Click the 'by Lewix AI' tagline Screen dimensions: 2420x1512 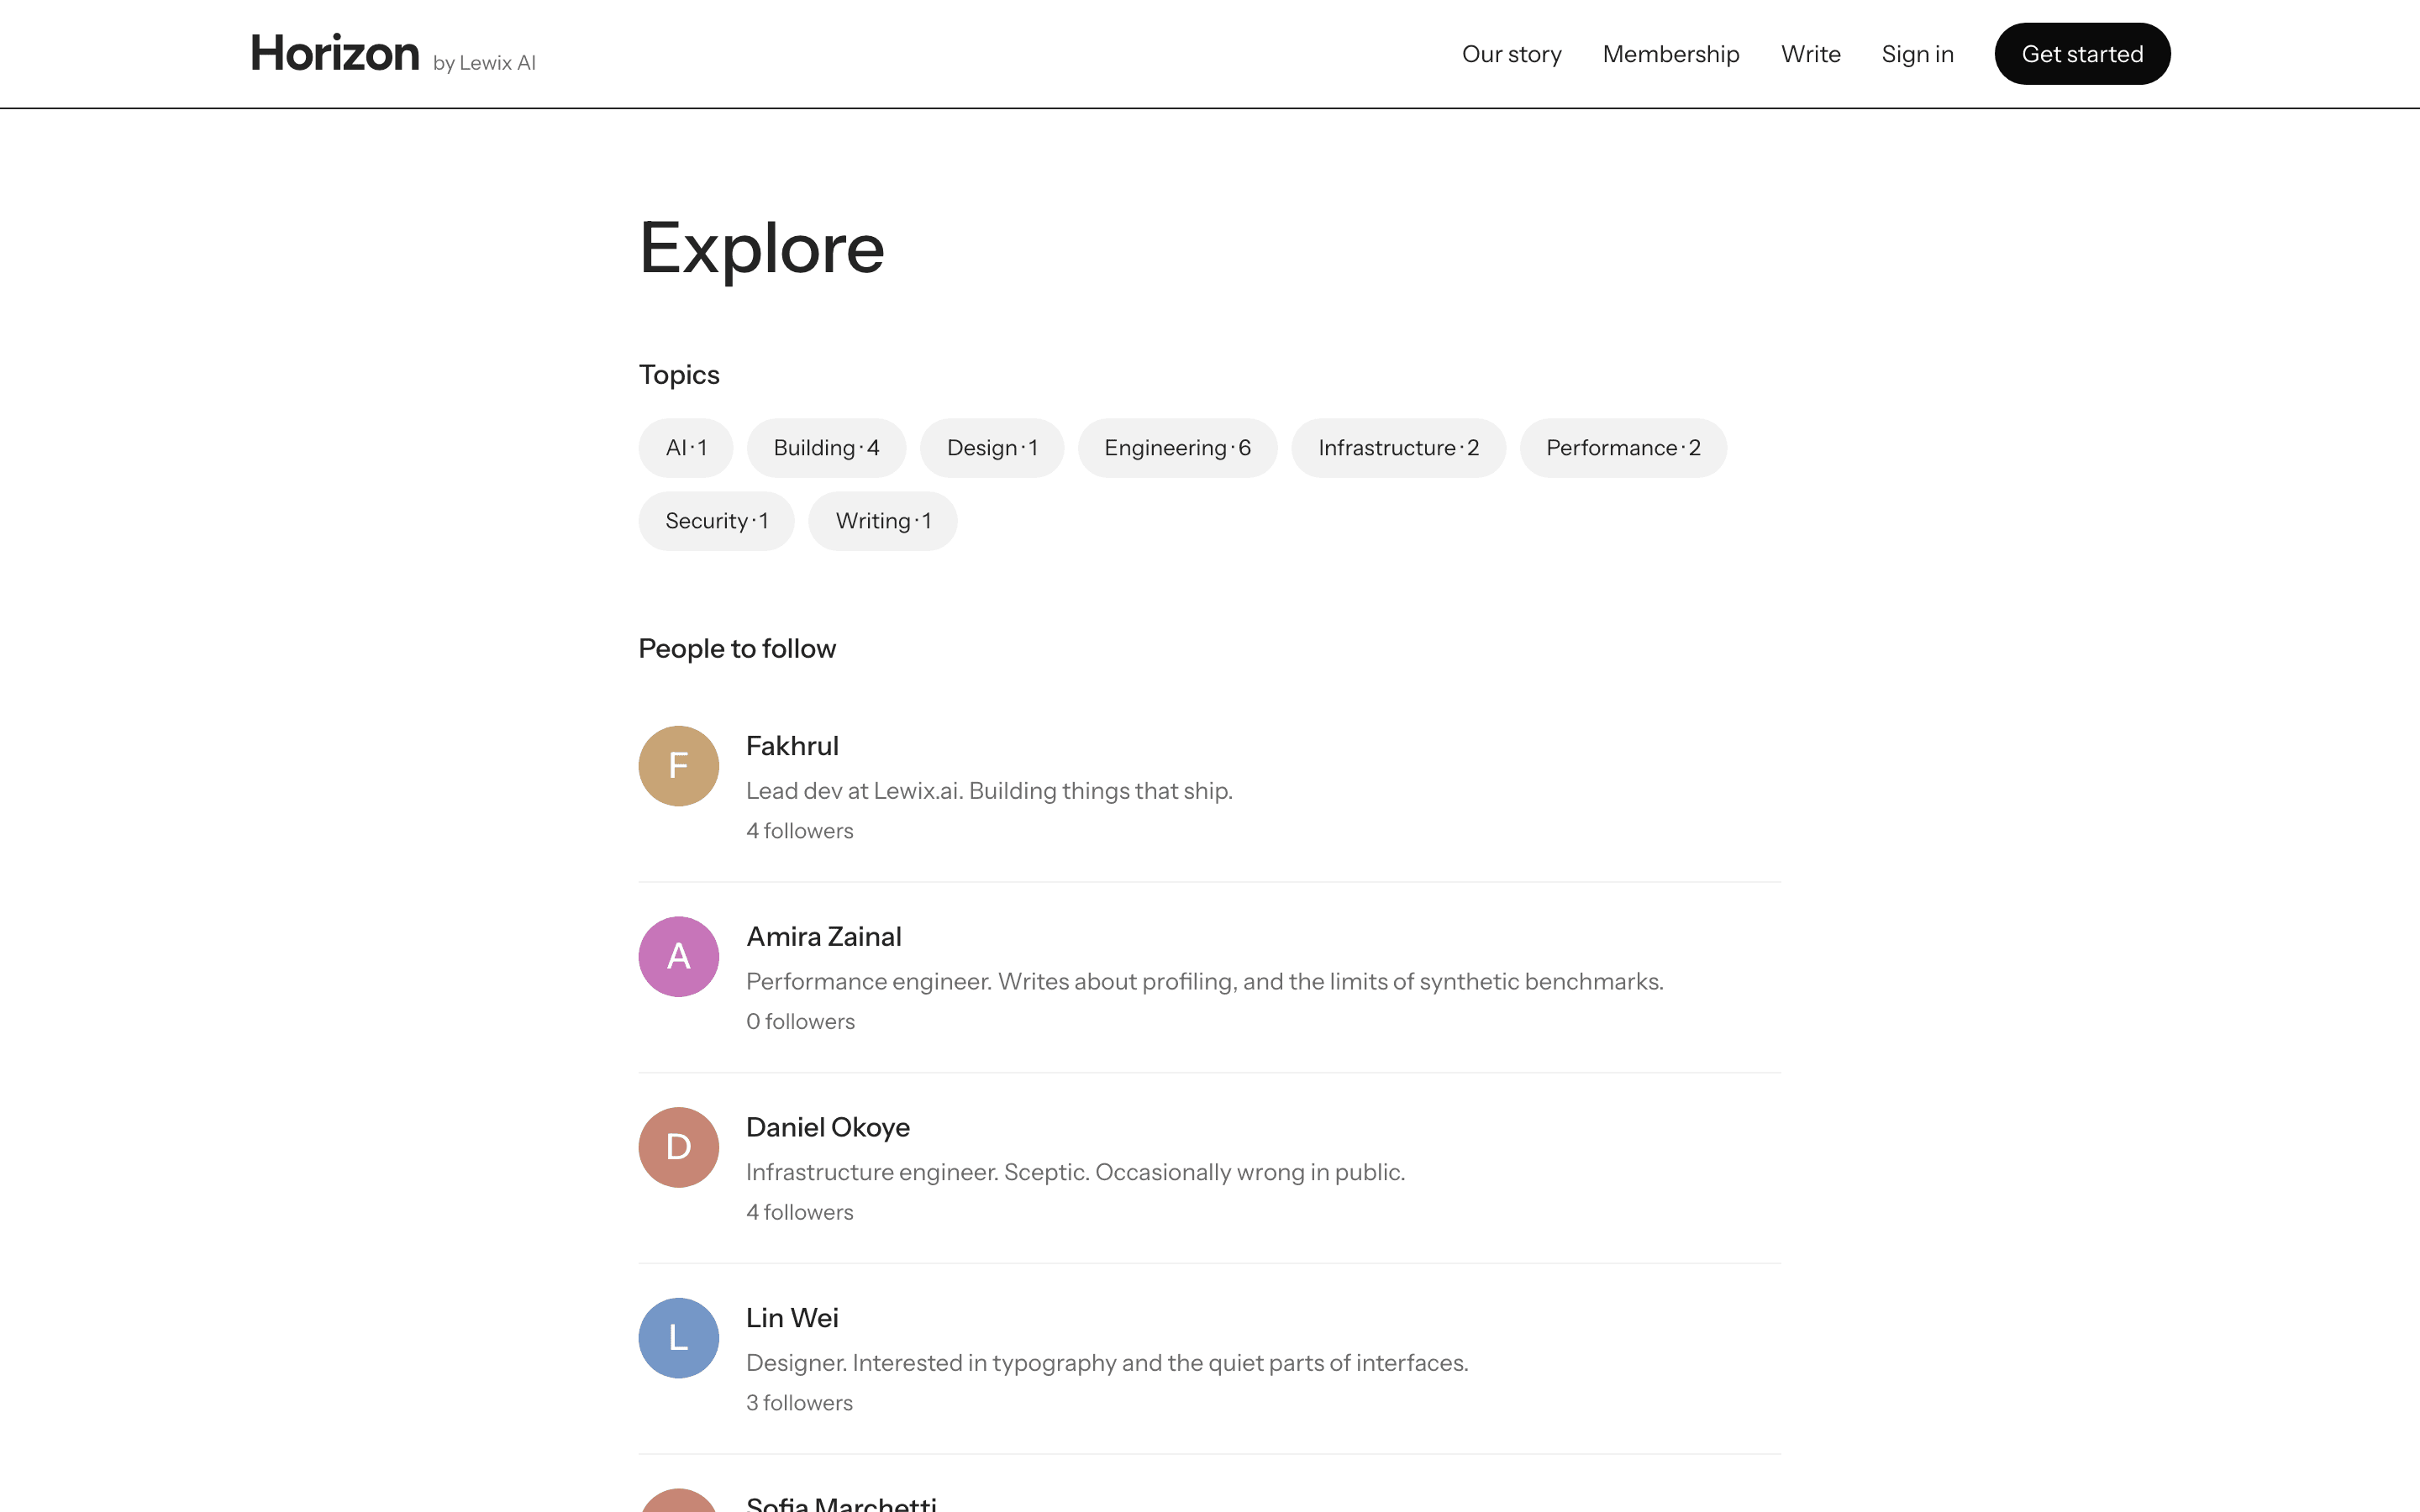[484, 63]
